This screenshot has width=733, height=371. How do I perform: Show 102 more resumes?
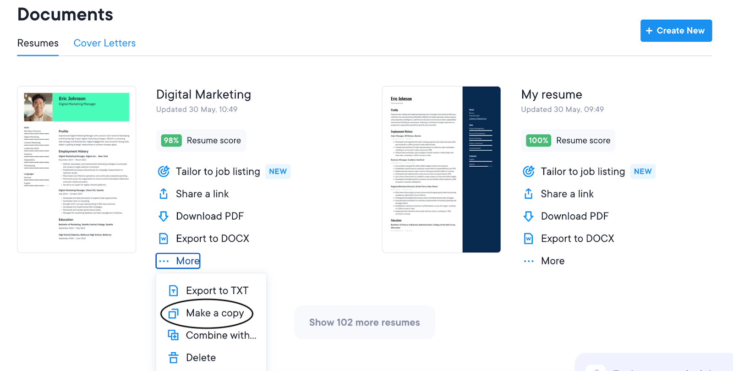pyautogui.click(x=364, y=322)
